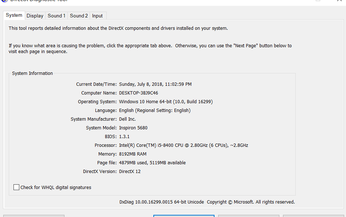Enable Check for WHQL digital signatures
This screenshot has width=346, height=217.
click(x=16, y=188)
